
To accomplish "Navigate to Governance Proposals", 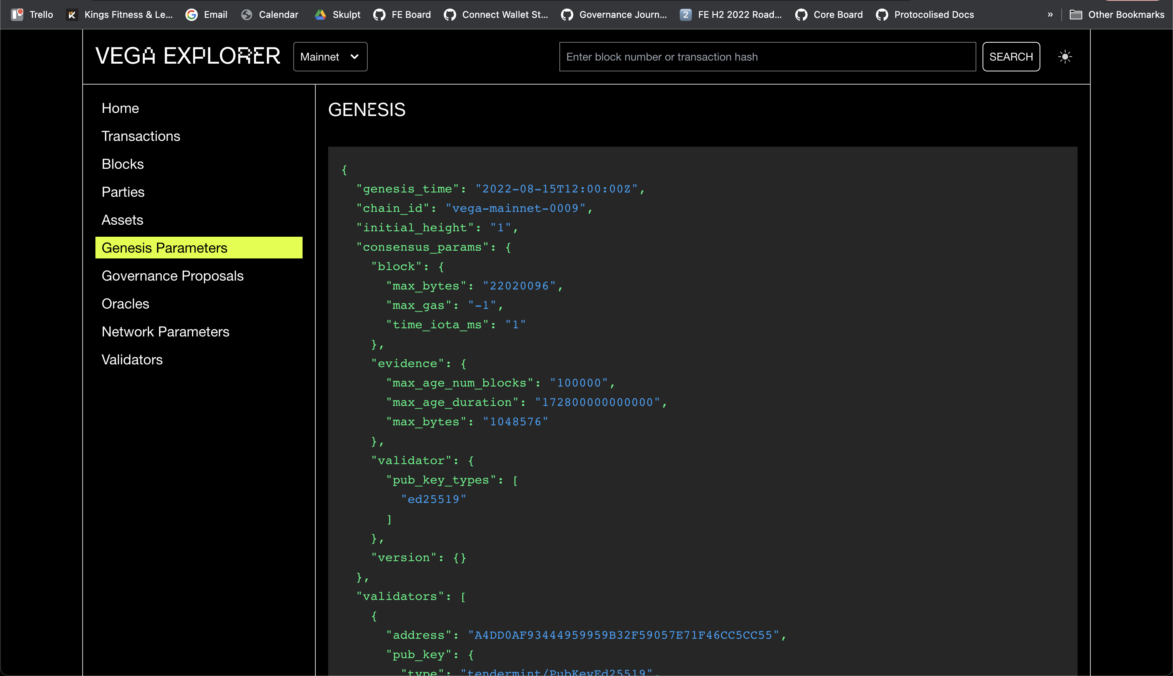I will pos(172,275).
